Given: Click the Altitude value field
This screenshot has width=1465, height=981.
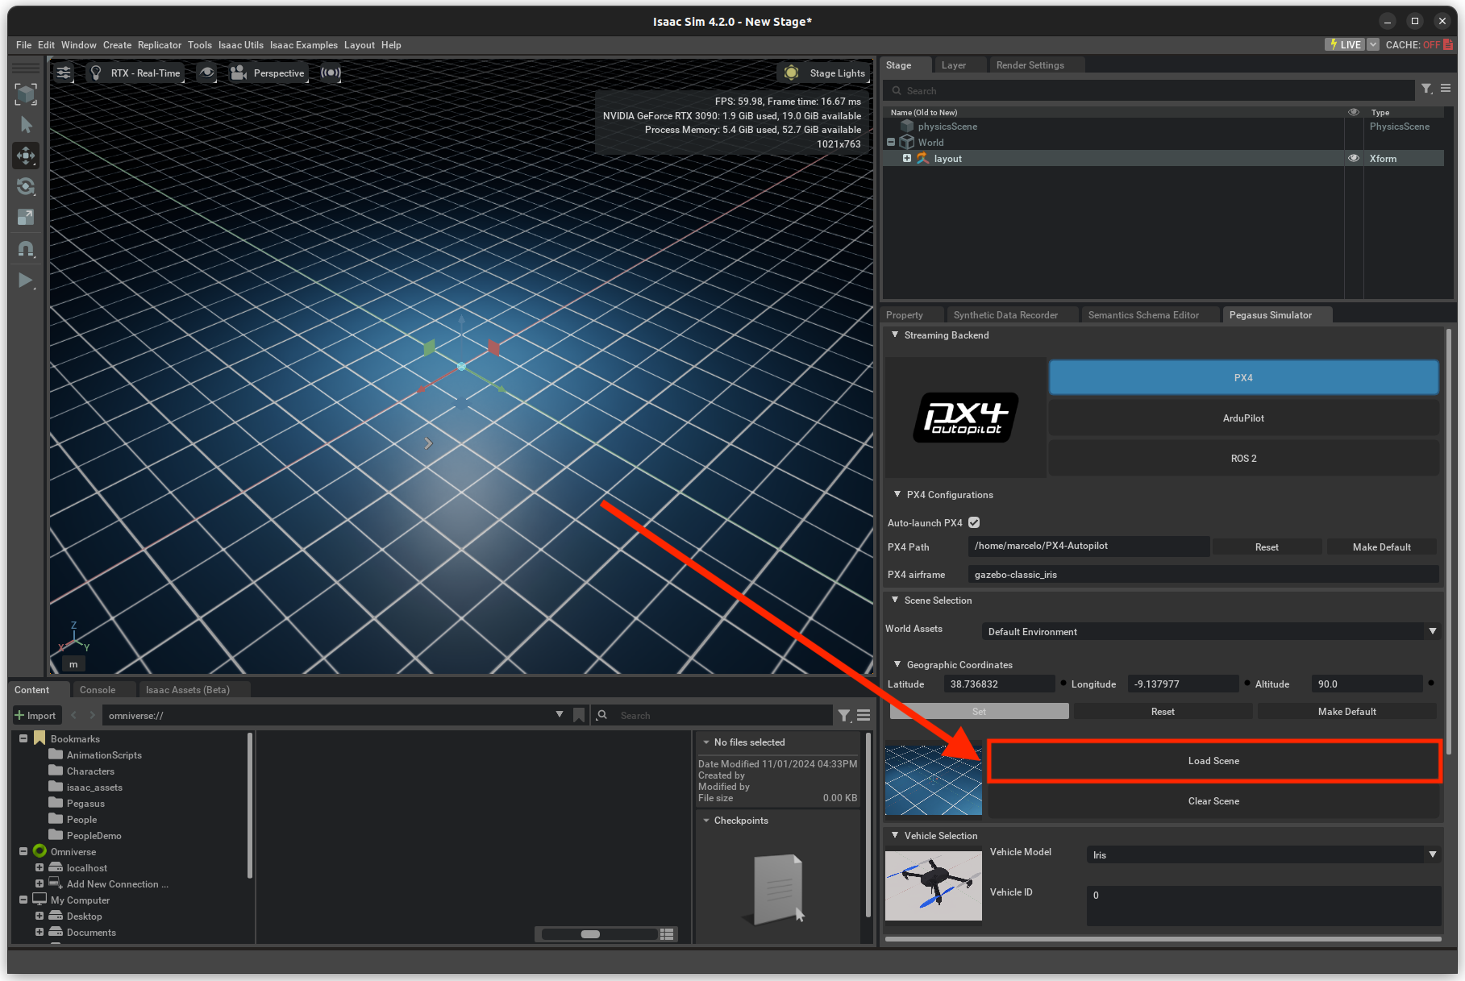Looking at the screenshot, I should 1367,684.
